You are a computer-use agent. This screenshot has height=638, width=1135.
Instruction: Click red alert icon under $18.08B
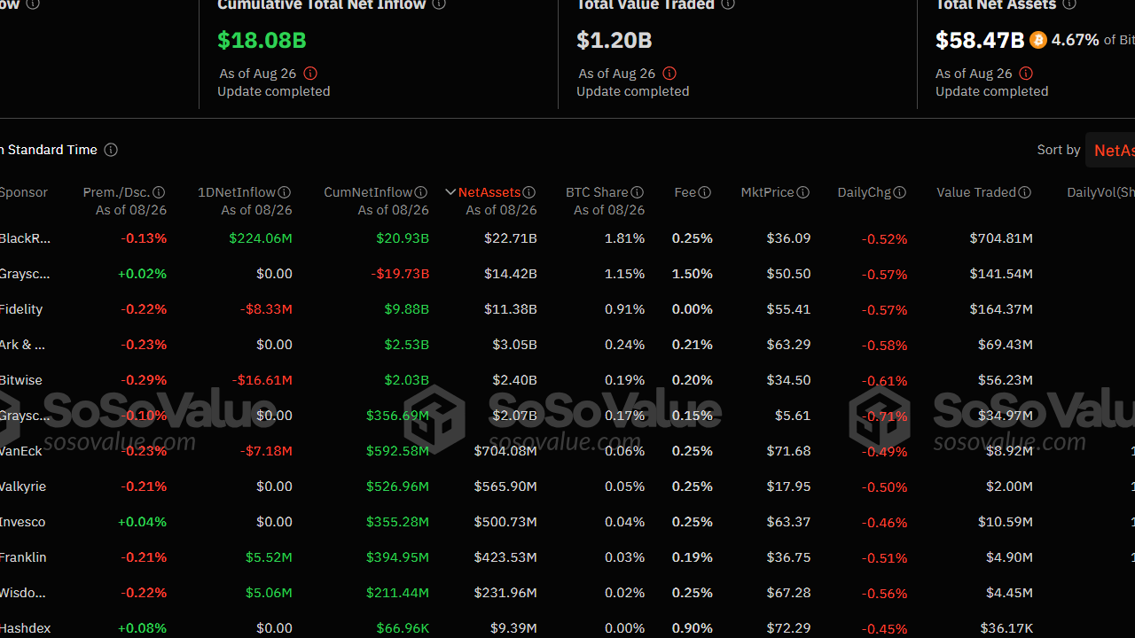(310, 74)
